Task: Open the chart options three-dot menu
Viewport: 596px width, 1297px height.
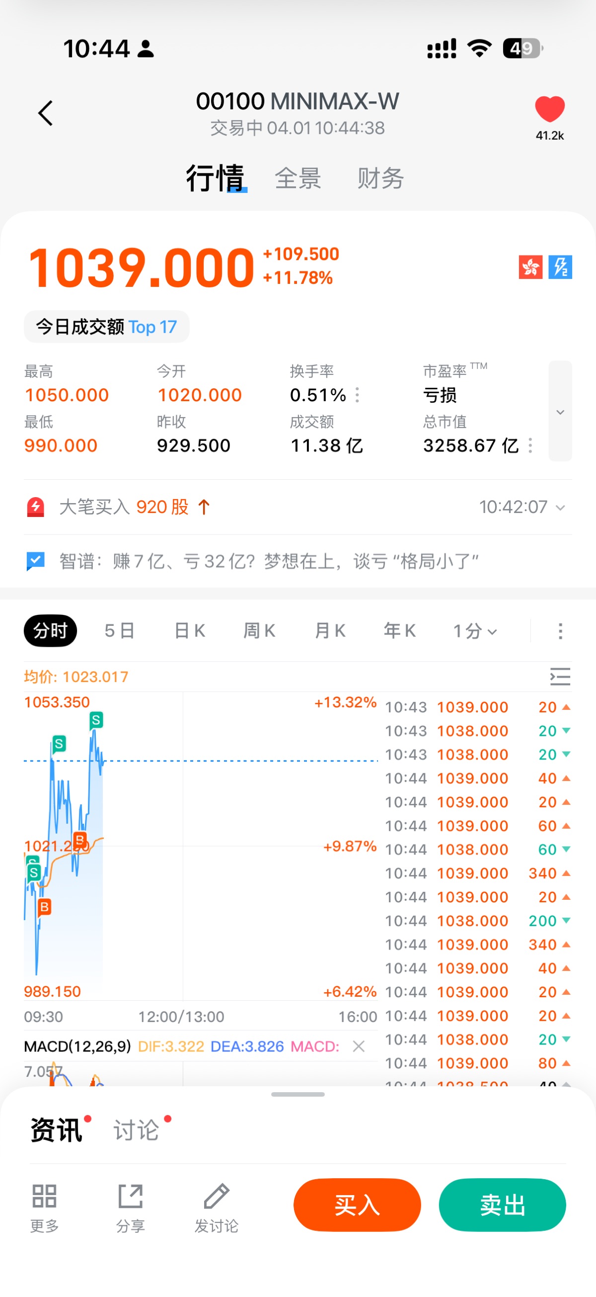Action: 560,631
